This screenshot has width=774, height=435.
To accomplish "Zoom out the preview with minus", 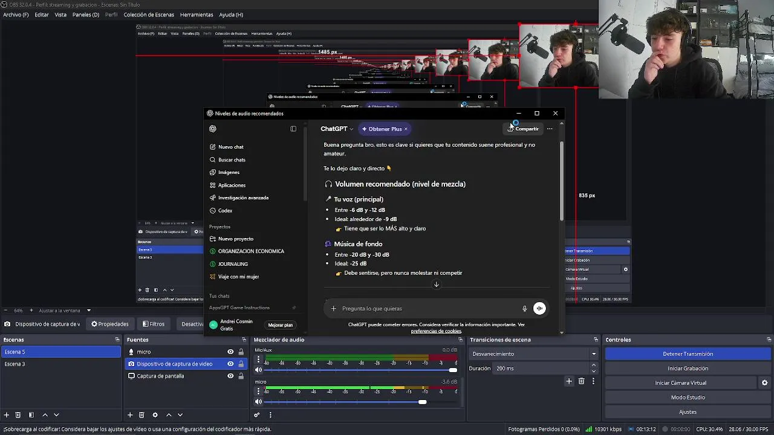I will pos(7,311).
